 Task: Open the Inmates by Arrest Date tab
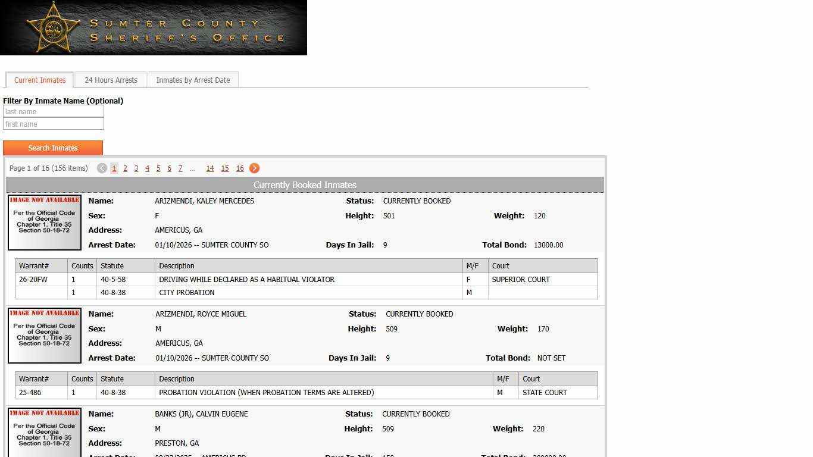193,80
